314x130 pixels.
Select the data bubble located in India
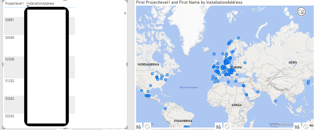275,101
